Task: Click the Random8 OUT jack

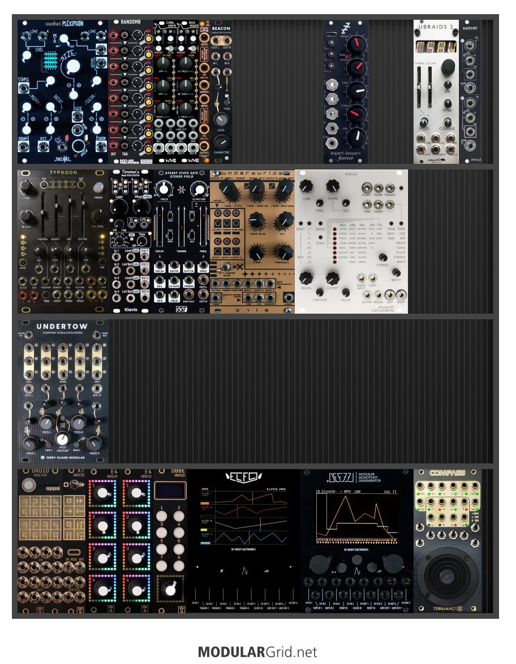Action: coord(114,145)
